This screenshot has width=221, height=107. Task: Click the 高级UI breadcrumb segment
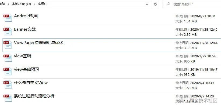coord(43,4)
